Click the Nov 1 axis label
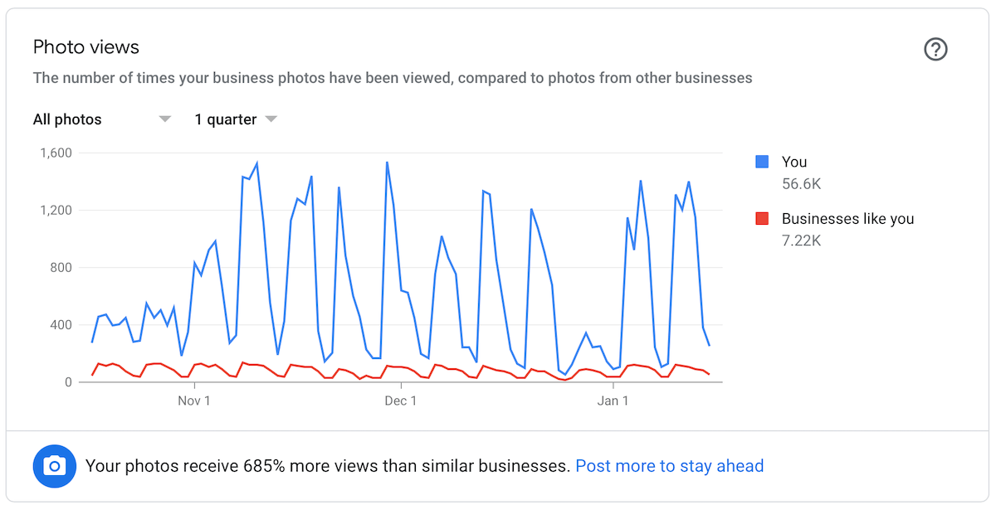Screen dimensions: 996x510 (193, 401)
